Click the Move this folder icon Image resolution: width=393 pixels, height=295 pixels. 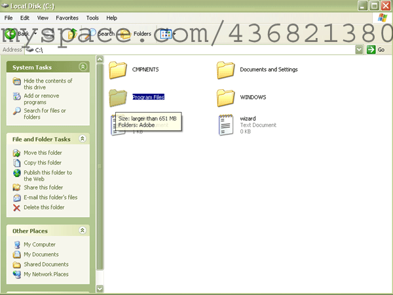coord(17,153)
